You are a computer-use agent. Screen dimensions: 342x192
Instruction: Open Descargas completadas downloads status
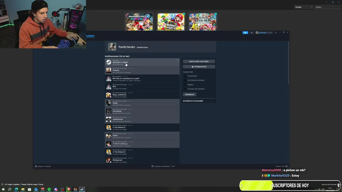(163, 166)
